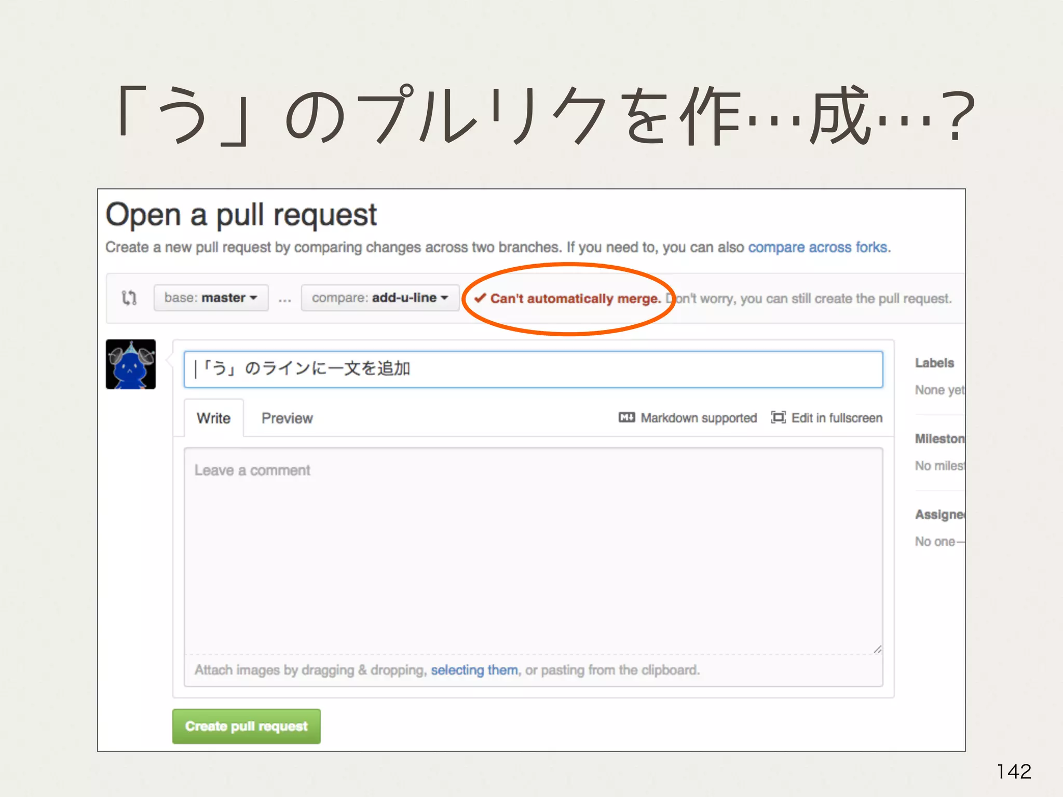This screenshot has width=1063, height=797.
Task: Click the Markdown supported text link
Action: click(x=699, y=418)
